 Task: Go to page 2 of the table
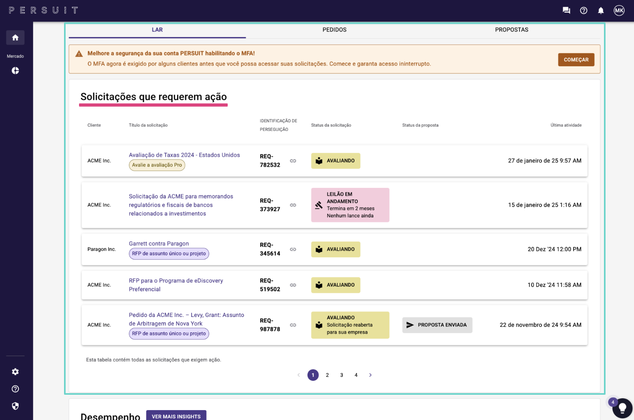click(327, 375)
